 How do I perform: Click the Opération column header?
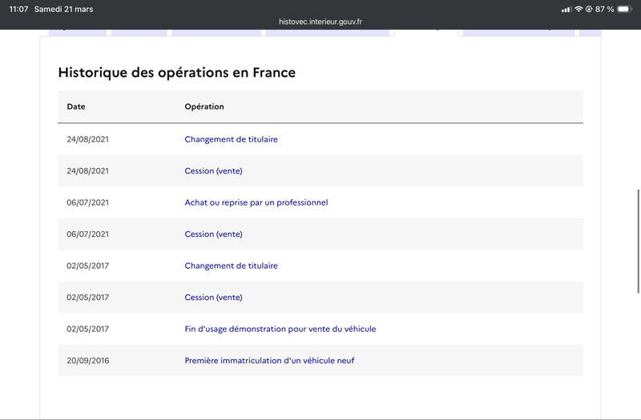coord(204,106)
